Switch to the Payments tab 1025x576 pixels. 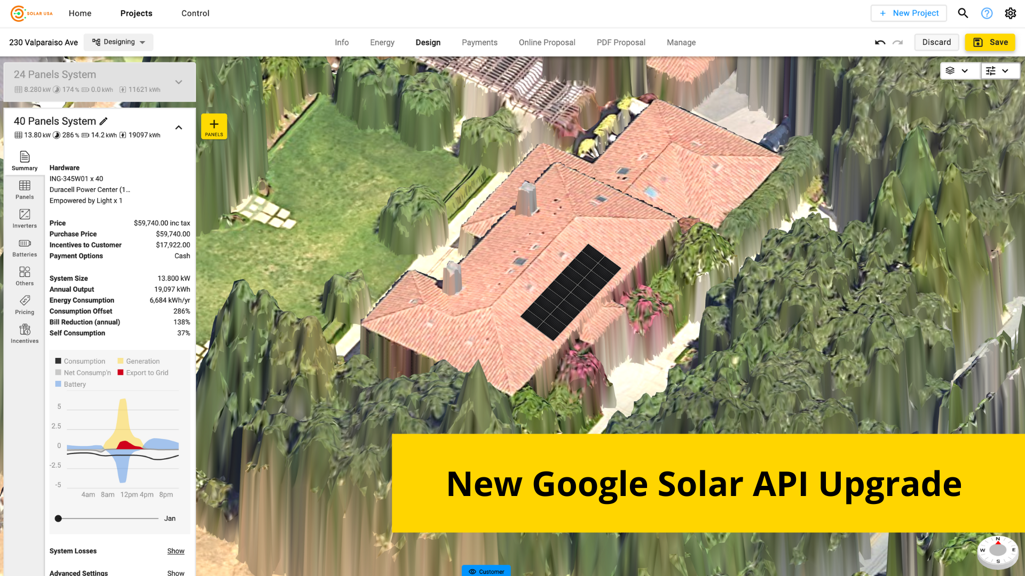tap(479, 43)
